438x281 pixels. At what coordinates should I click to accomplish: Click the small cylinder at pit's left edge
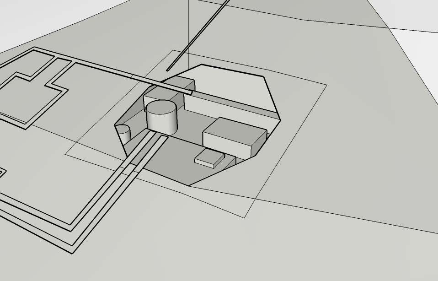point(123,135)
